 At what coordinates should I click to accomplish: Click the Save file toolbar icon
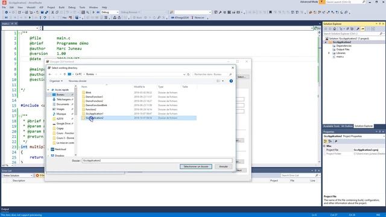(42, 12)
